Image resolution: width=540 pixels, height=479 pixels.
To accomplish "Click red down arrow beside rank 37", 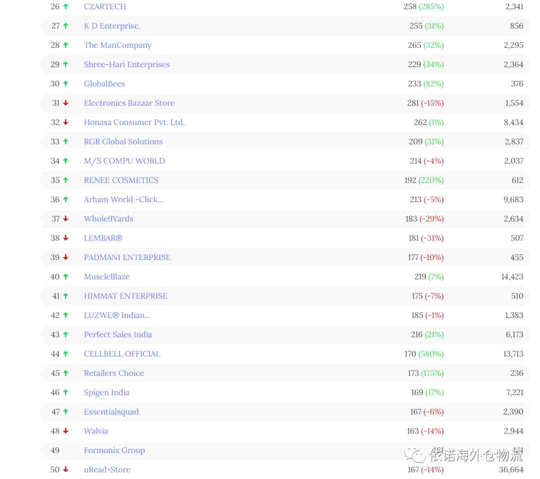I will (65, 218).
